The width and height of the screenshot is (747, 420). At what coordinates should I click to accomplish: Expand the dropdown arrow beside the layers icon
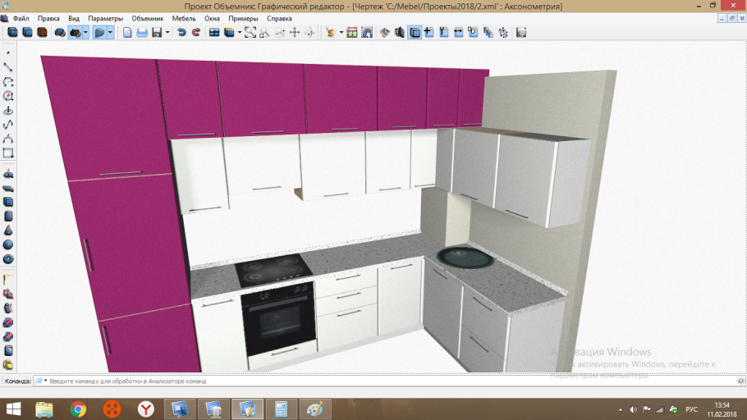(239, 33)
